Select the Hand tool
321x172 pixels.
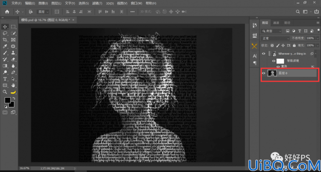click(x=13, y=85)
